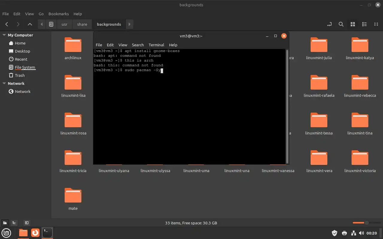
Task: Open the terminal Search menu
Action: click(138, 45)
